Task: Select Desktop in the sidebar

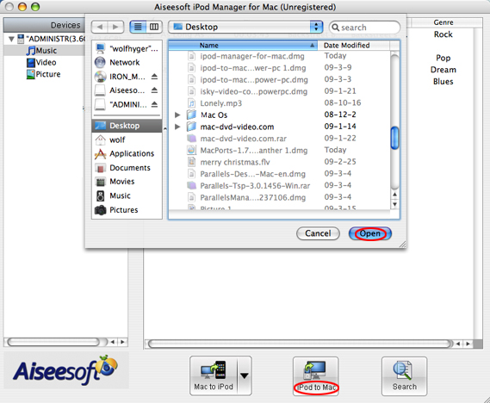Action: click(127, 126)
